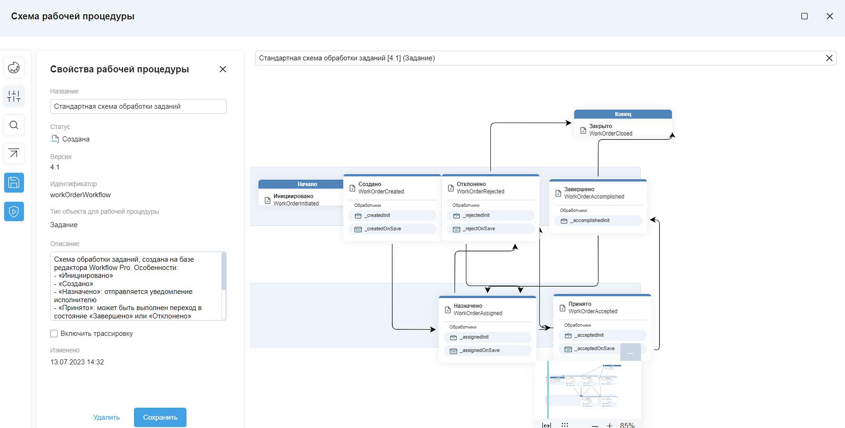Viewport: 845px width, 428px height.
Task: Click the grid dots layout icon
Action: 565,425
